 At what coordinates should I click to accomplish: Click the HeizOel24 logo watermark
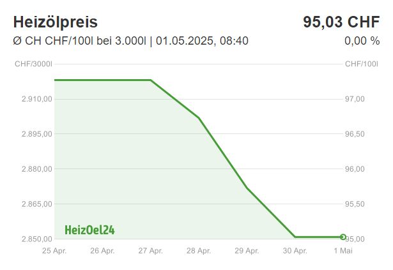click(x=89, y=230)
